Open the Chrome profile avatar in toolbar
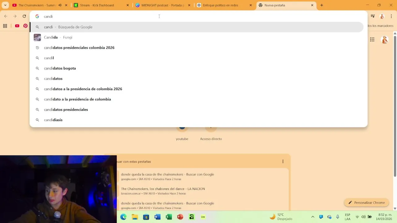Image resolution: width=397 pixels, height=223 pixels. 382,16
